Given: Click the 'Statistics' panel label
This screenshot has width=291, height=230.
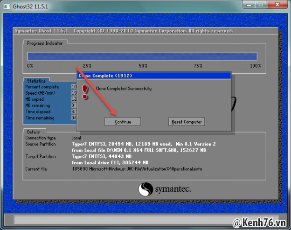Looking at the screenshot, I should pos(36,81).
